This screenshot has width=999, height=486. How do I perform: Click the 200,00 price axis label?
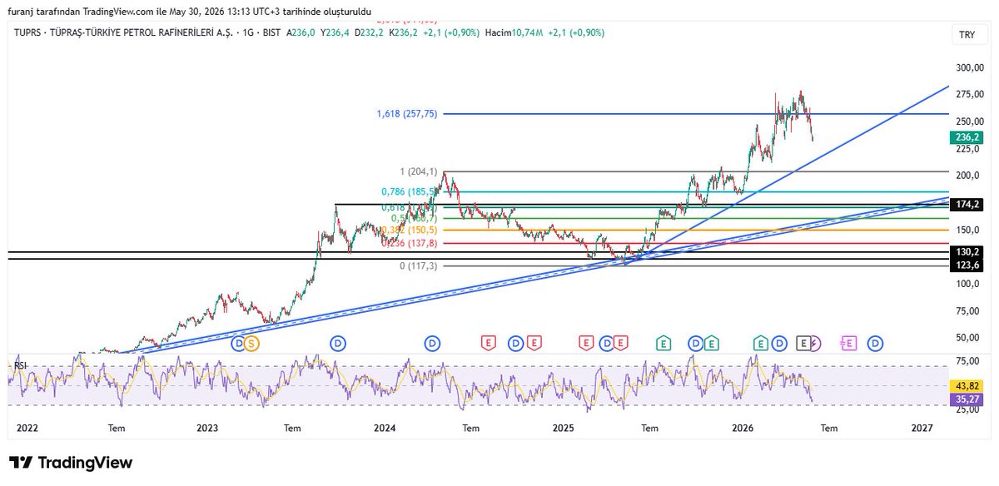click(x=968, y=176)
